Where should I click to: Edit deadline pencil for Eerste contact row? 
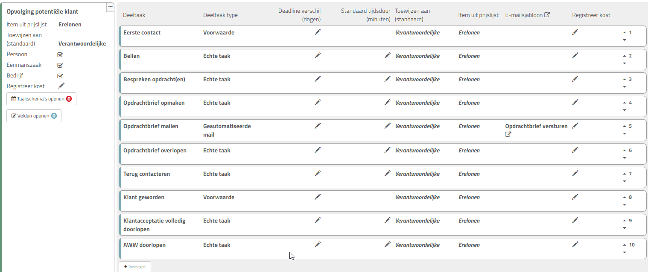pos(318,32)
